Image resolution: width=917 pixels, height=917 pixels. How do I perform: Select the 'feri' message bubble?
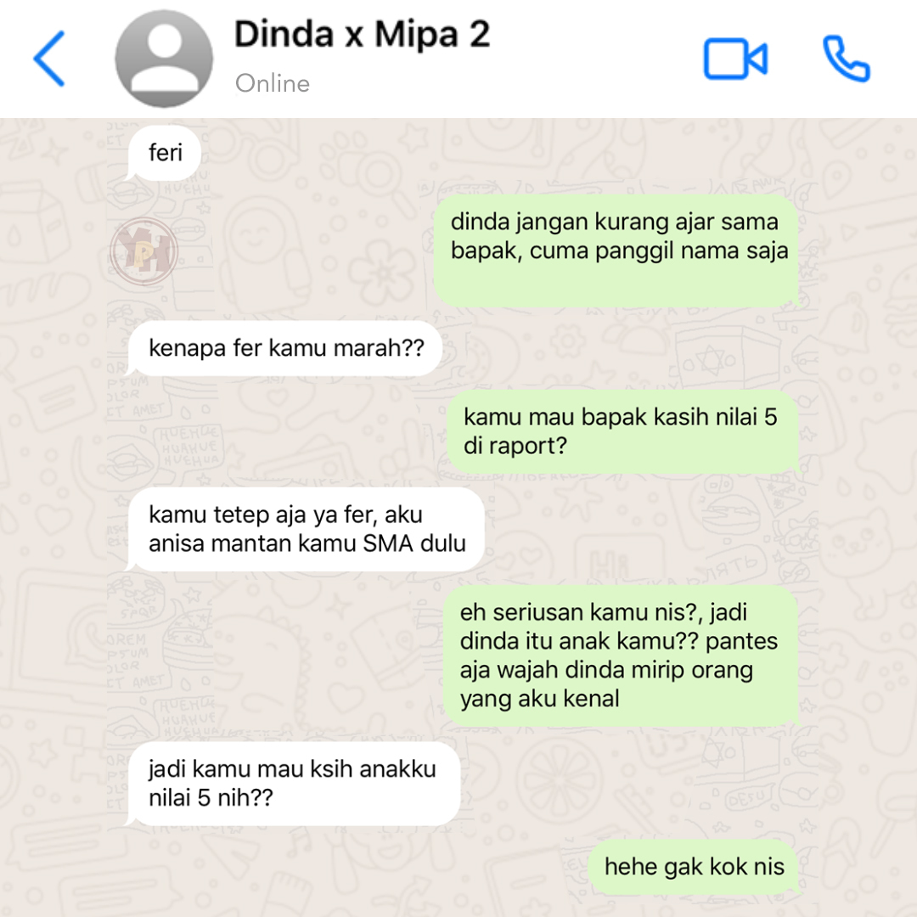pyautogui.click(x=164, y=153)
